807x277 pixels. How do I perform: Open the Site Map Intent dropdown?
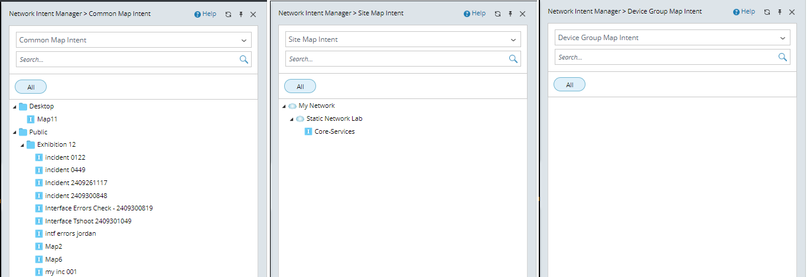point(513,39)
